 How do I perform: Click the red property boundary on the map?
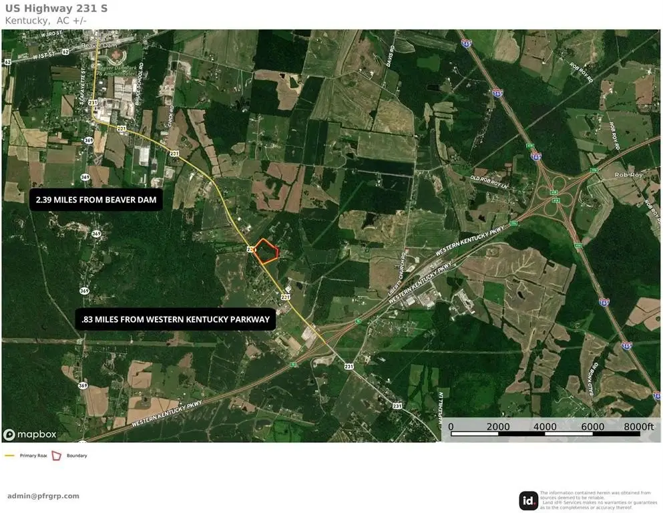pos(267,251)
